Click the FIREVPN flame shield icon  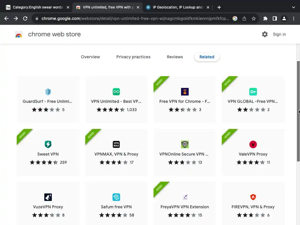[x=253, y=197]
